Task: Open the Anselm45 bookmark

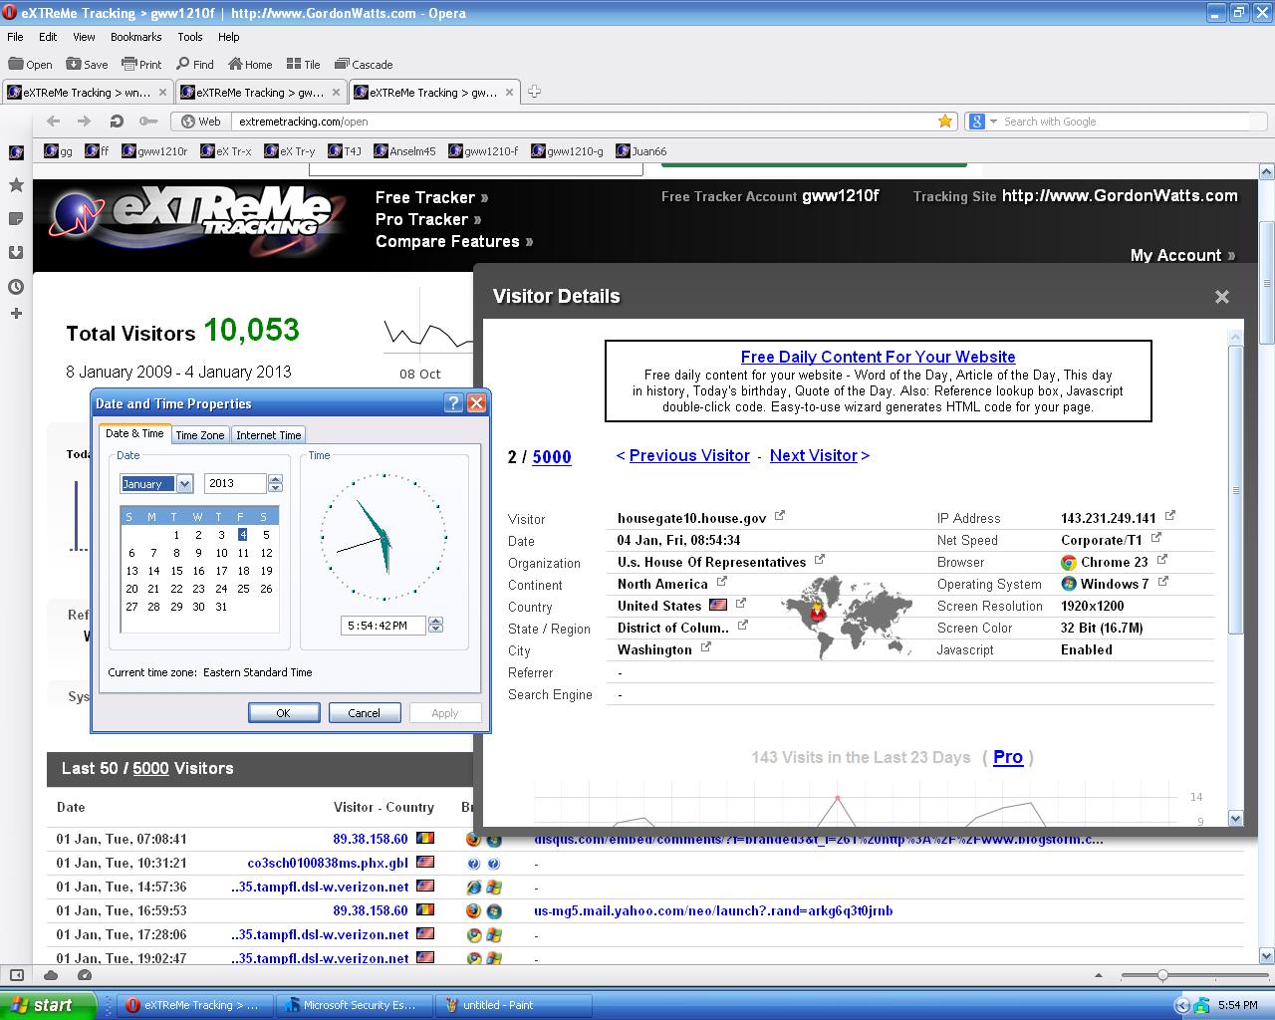Action: click(x=404, y=151)
